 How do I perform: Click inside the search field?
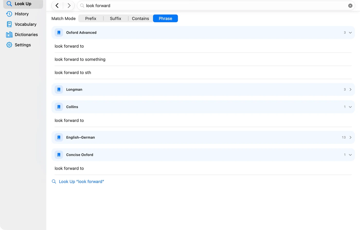(x=216, y=6)
